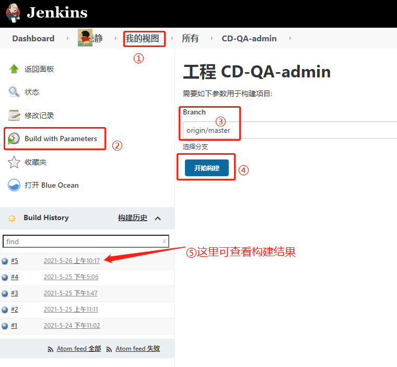397x367 pixels.
Task: Open build #3 link
Action: [x=15, y=293]
